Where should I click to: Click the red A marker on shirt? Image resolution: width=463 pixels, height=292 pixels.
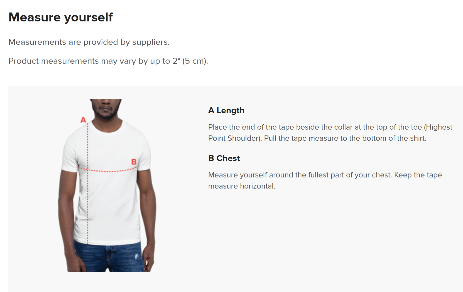pos(83,120)
